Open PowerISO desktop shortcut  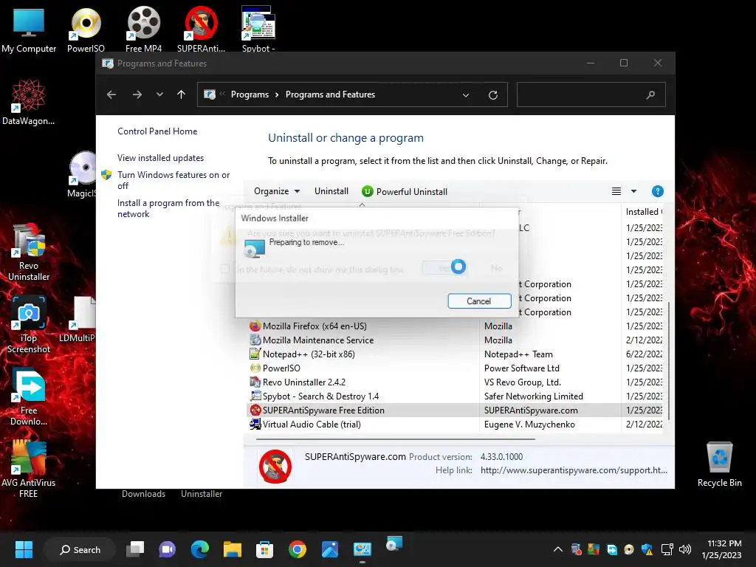pos(86,30)
